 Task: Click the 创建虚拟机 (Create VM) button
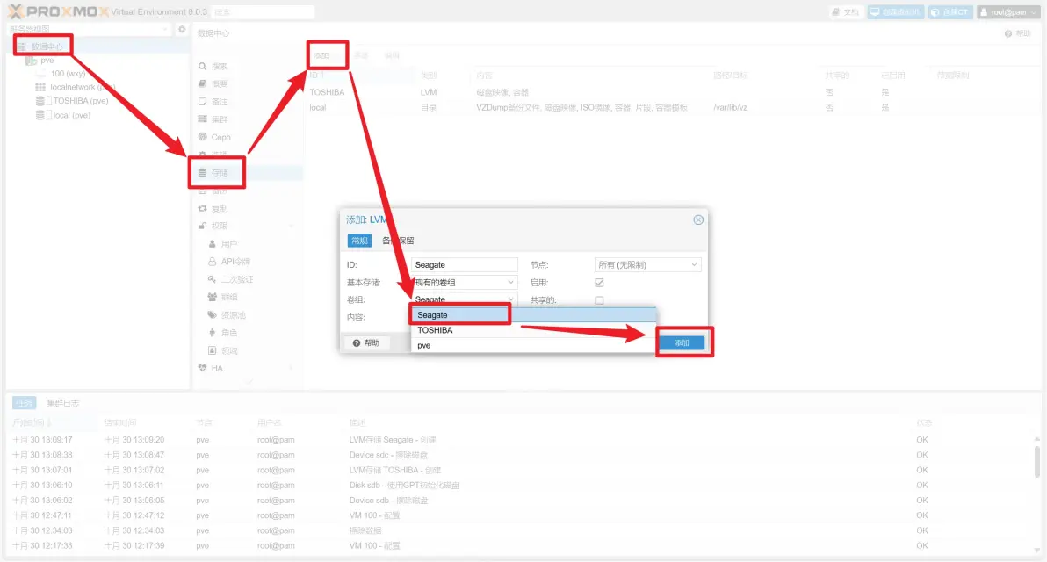(895, 11)
